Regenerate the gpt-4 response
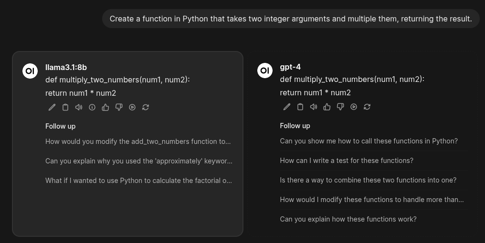The height and width of the screenshot is (243, 485). [367, 107]
